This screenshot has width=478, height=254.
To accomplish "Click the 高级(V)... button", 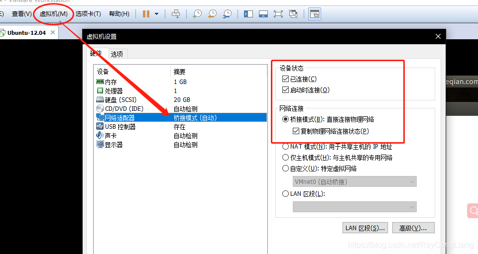I will (413, 228).
